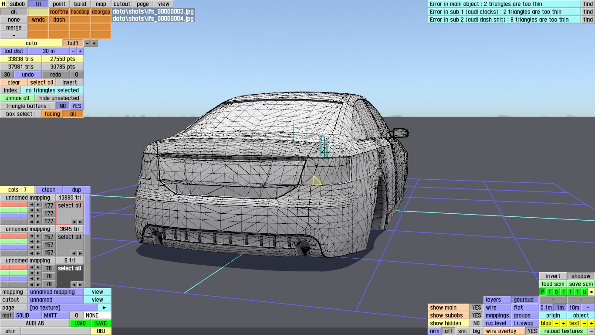Viewport: 595px width, 335px height.
Task: Switch to the build tab
Action: [x=80, y=4]
